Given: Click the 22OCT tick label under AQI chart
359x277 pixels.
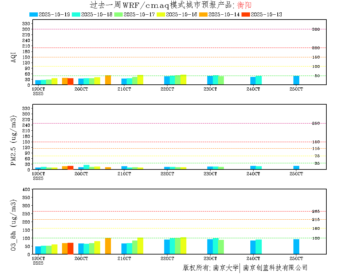Looking at the screenshot, I should pos(167,89).
